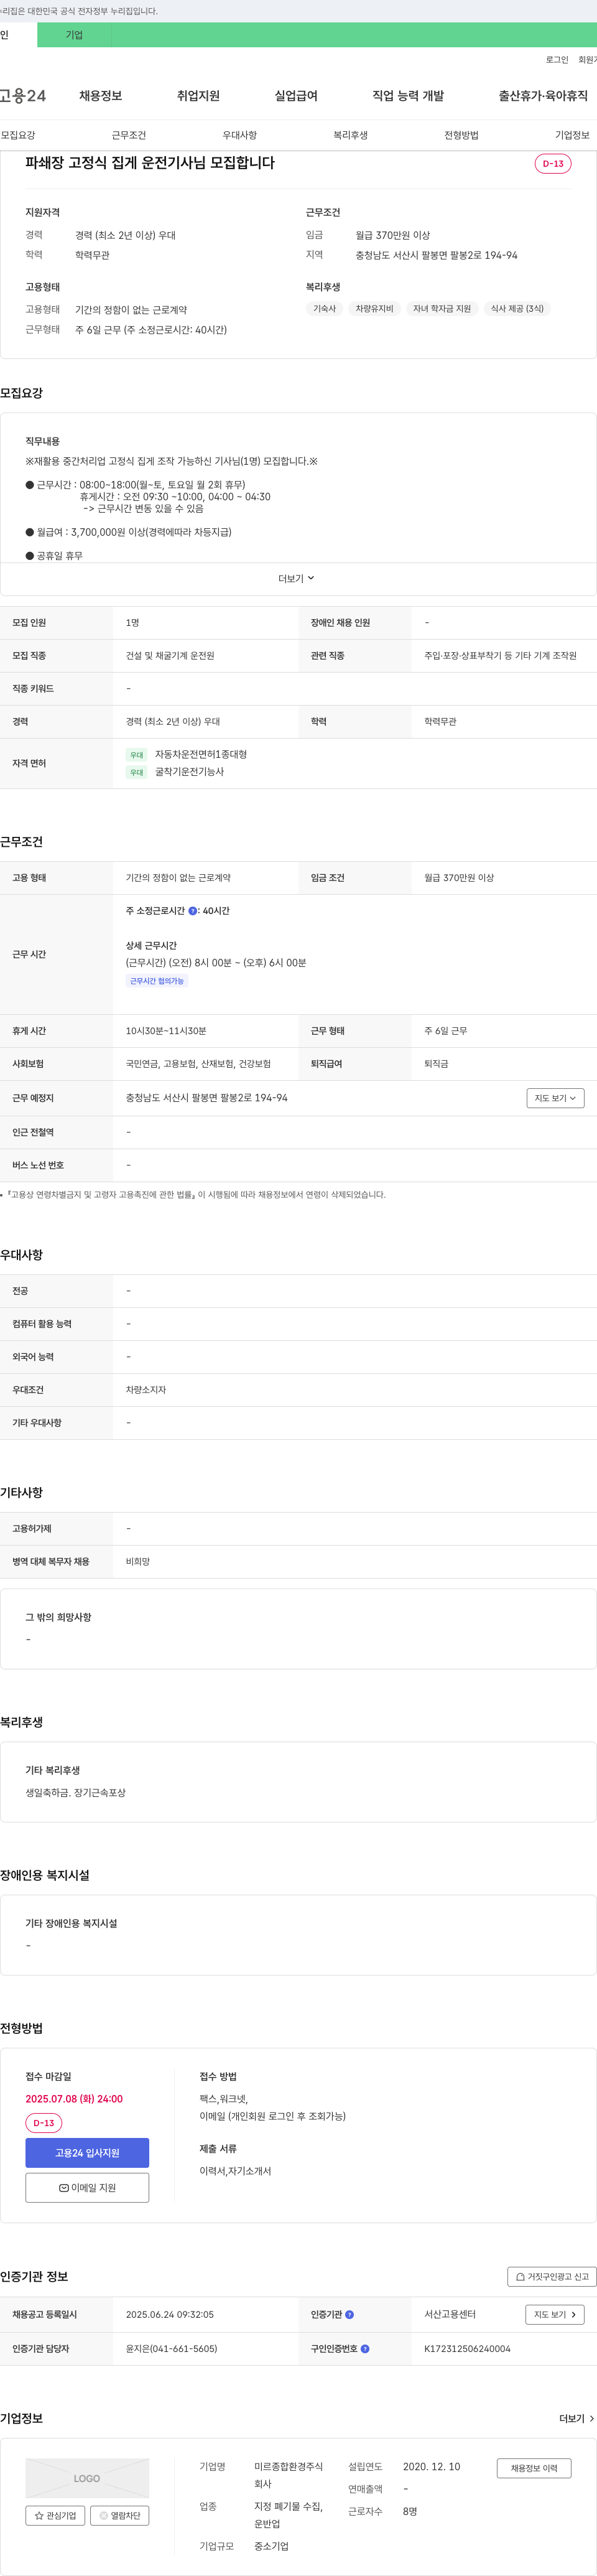Open the 출산휴가·육아휴직 menu

pyautogui.click(x=543, y=96)
